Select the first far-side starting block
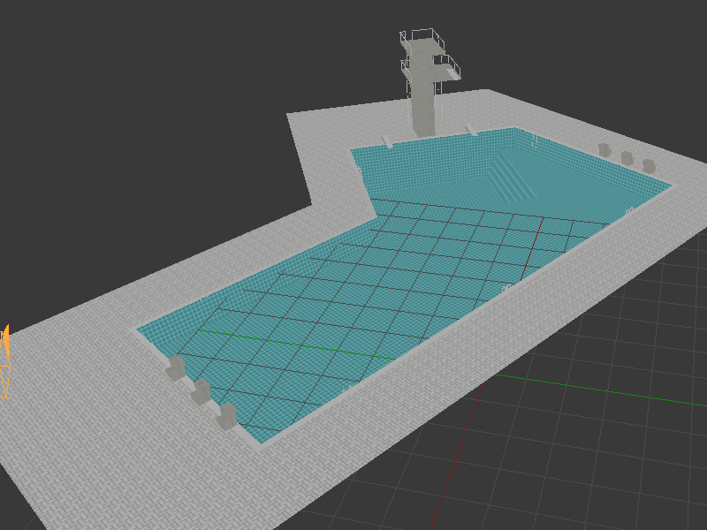This screenshot has height=530, width=707. [x=604, y=150]
